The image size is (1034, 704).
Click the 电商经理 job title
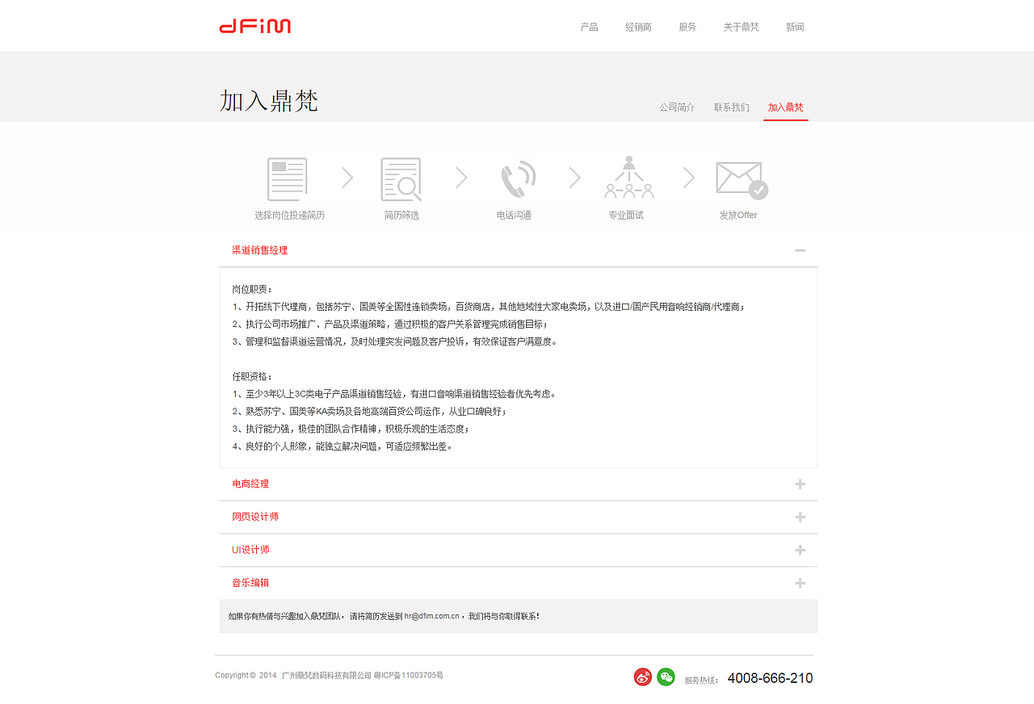click(250, 484)
